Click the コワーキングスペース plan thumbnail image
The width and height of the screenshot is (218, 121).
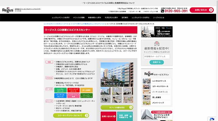coord(147,87)
